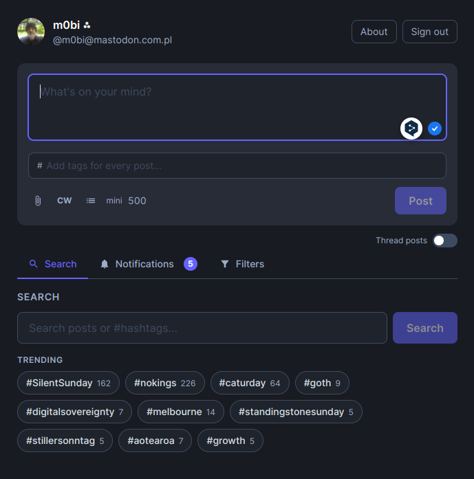Open the Notifications tab
The image size is (474, 479).
coord(137,264)
